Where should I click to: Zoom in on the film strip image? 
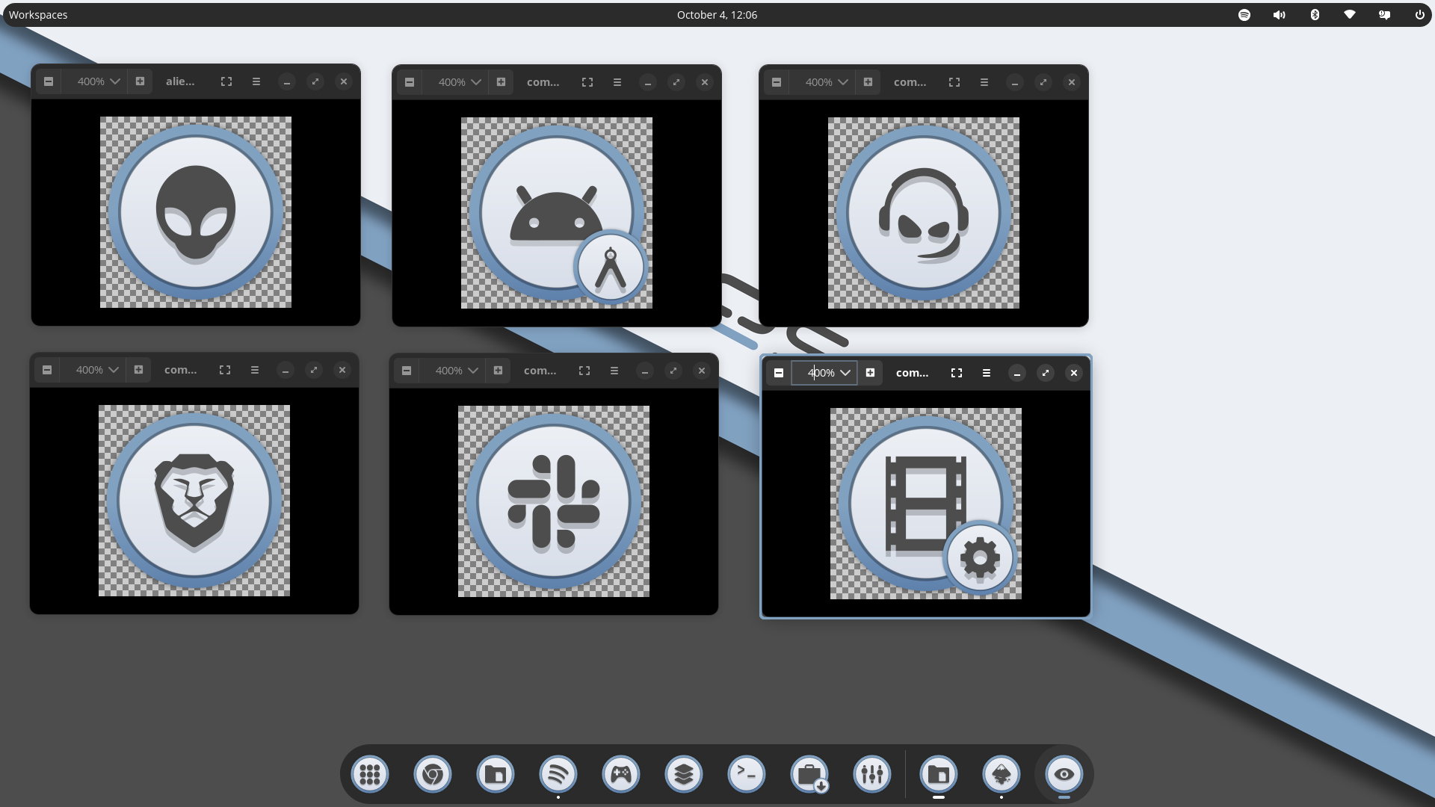[x=870, y=373]
